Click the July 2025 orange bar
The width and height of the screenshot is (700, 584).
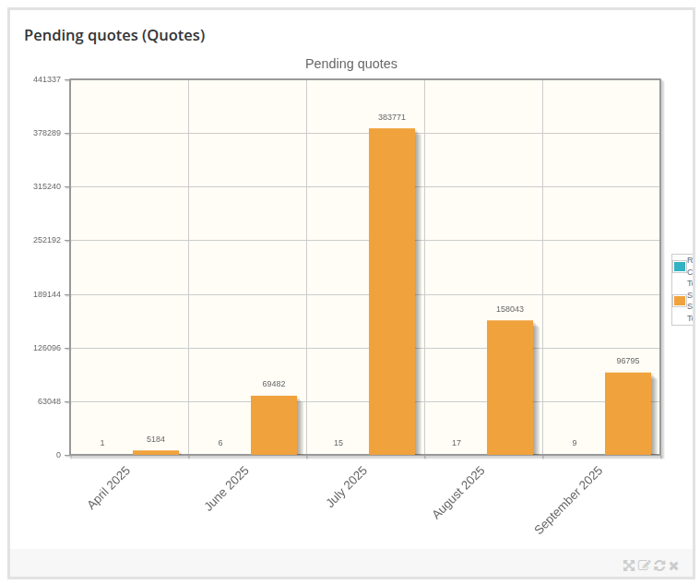pos(392,292)
